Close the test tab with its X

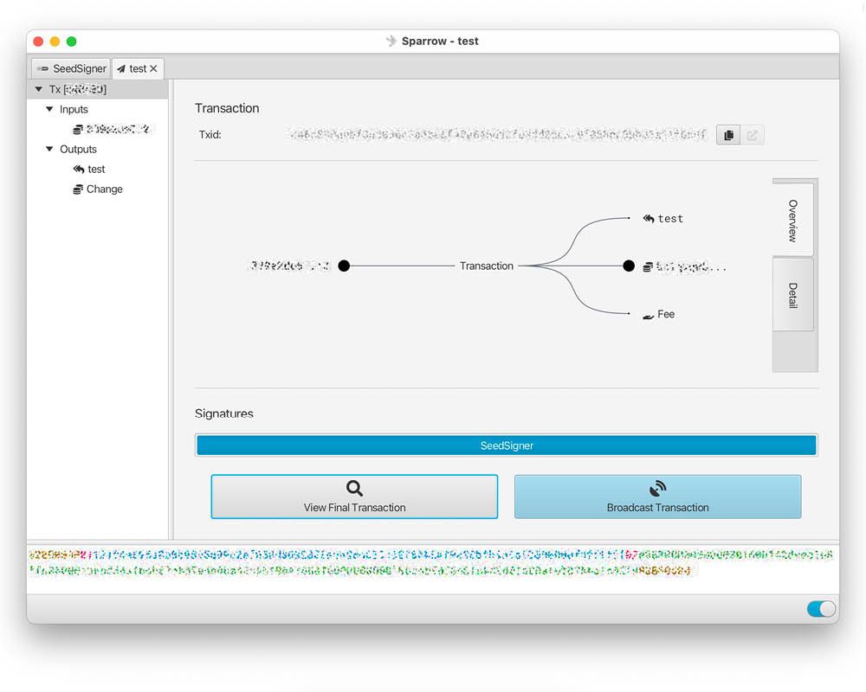153,68
